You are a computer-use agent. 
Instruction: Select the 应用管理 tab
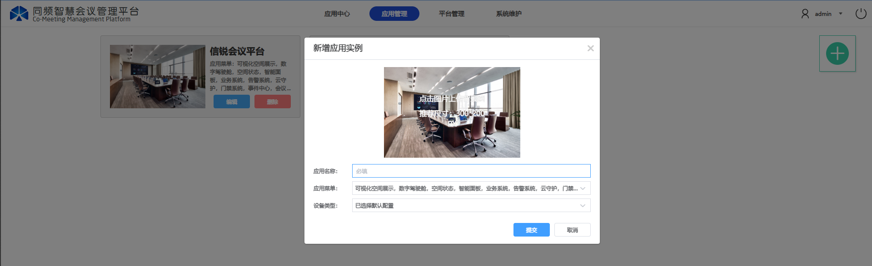394,14
